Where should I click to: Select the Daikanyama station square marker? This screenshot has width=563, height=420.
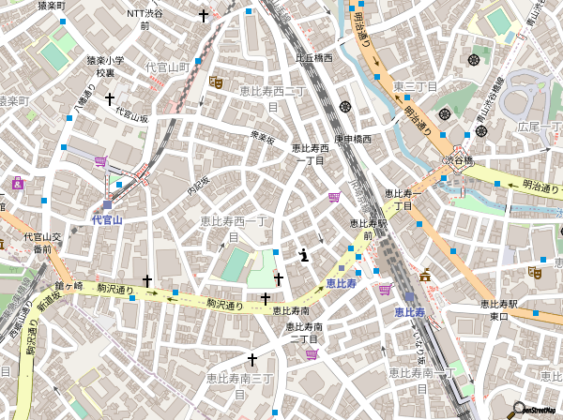pyautogui.click(x=107, y=204)
